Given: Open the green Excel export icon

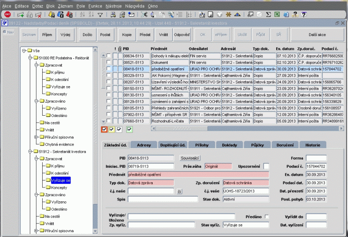Looking at the screenshot, I should [x=277, y=14].
